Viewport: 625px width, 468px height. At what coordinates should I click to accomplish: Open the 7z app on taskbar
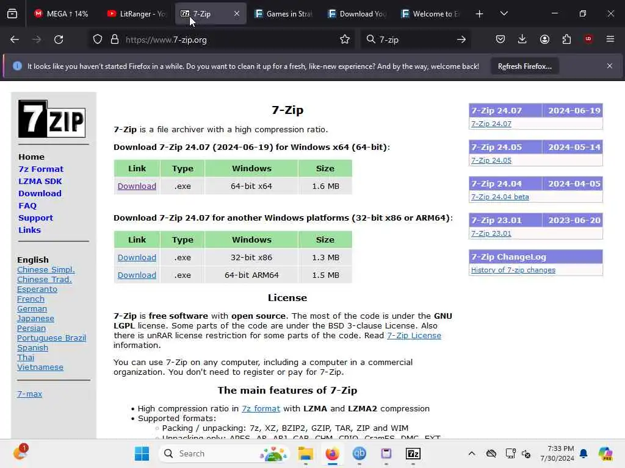click(413, 453)
